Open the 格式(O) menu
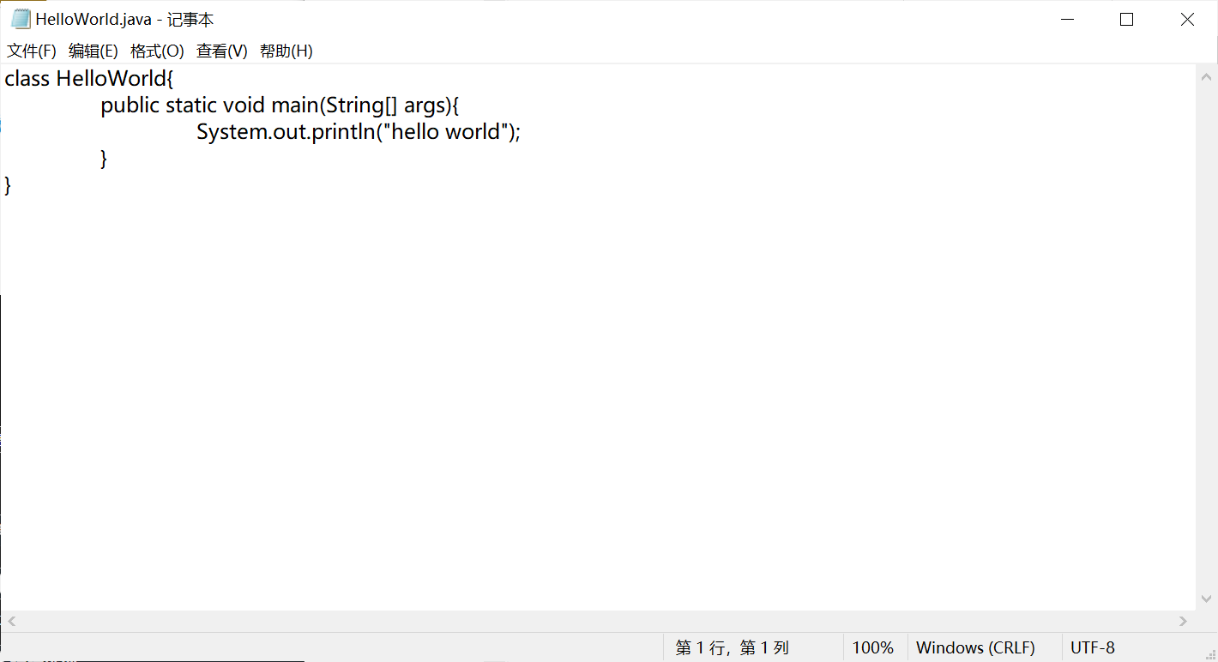The height and width of the screenshot is (662, 1218). coord(157,51)
